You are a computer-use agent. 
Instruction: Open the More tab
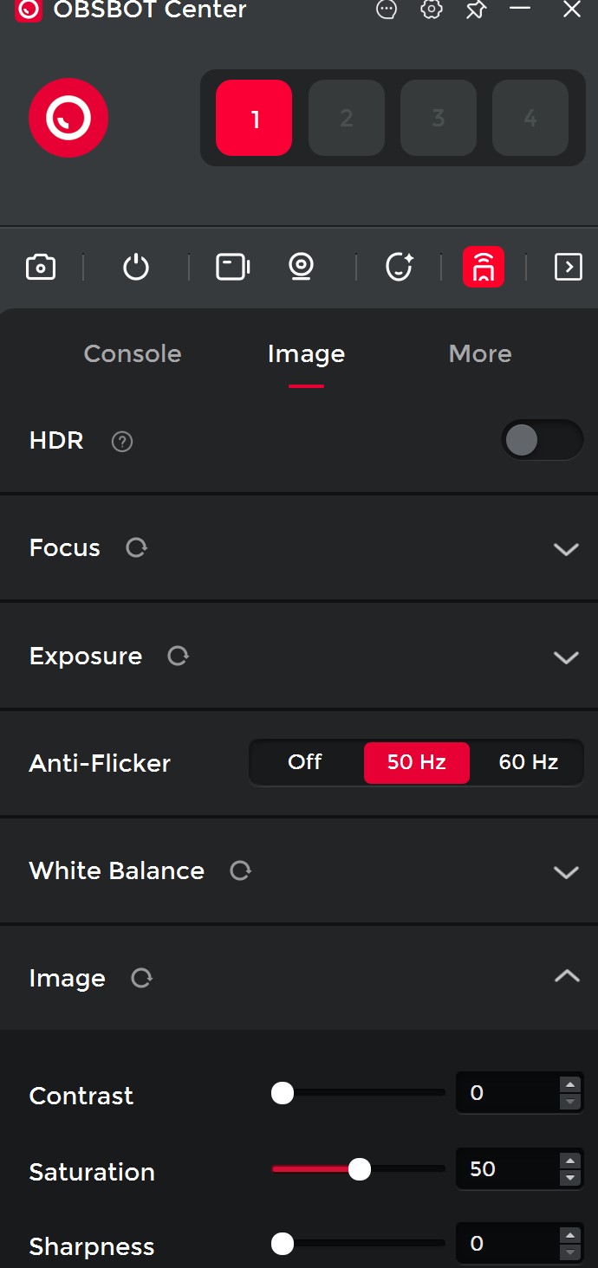point(480,353)
